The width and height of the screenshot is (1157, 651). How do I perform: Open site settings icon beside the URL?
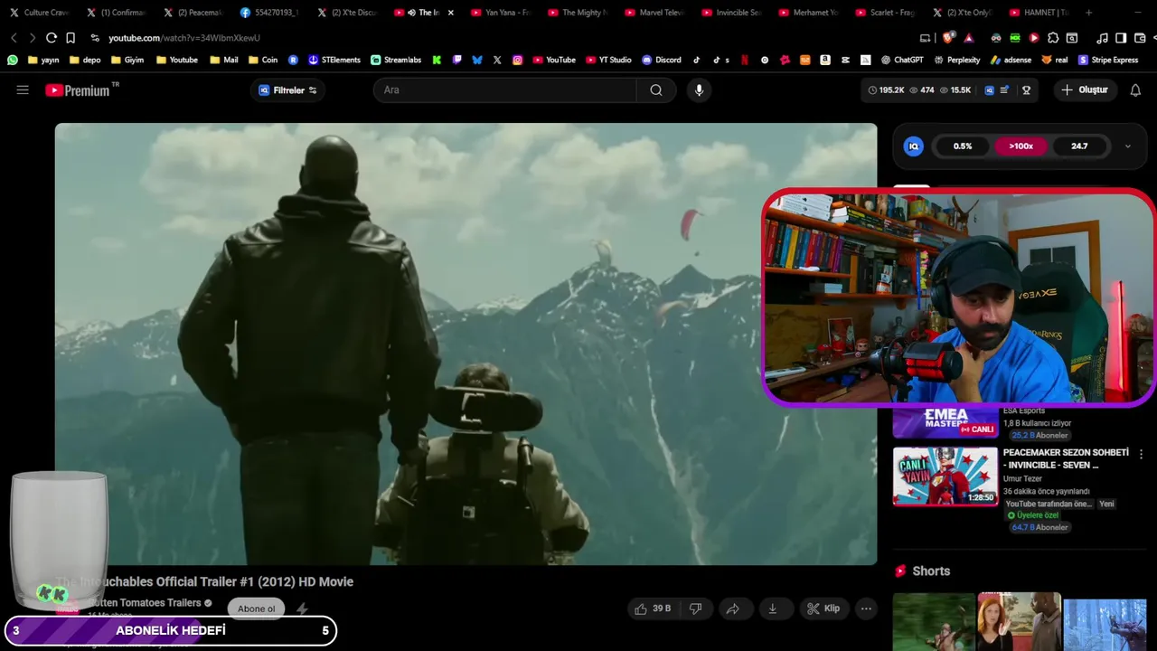(95, 38)
